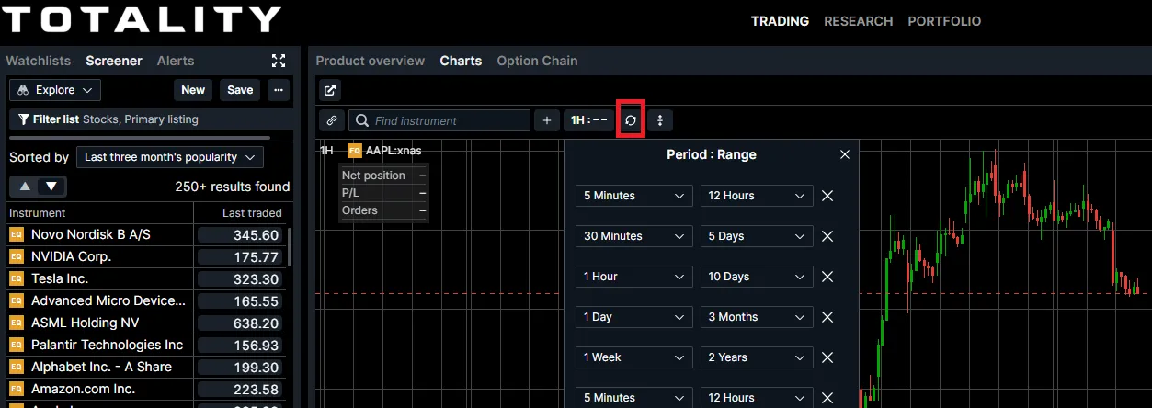Image resolution: width=1152 pixels, height=408 pixels.
Task: Switch to the Charts tab
Action: coord(461,61)
